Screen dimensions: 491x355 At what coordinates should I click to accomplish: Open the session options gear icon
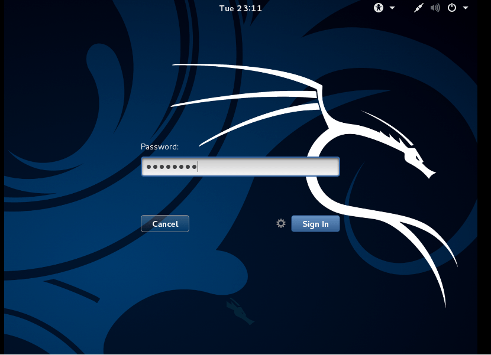point(281,223)
